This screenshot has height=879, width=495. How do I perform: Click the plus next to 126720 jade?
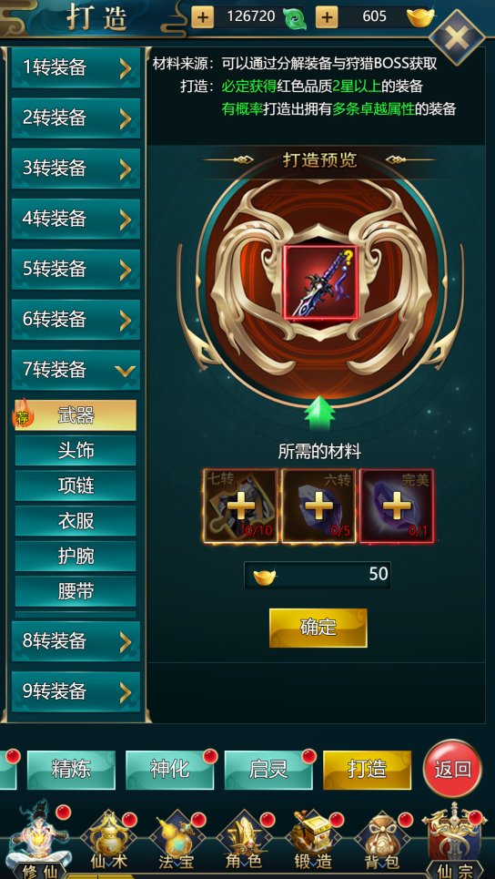[203, 17]
